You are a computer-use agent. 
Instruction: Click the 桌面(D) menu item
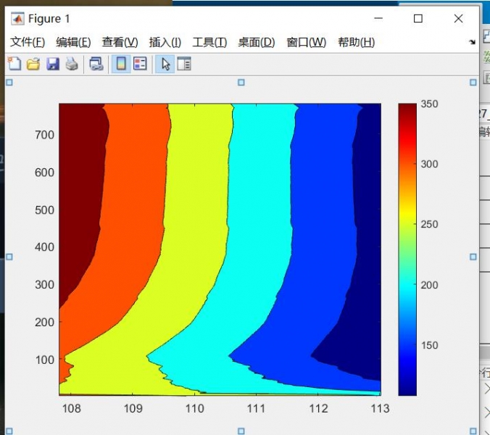256,42
